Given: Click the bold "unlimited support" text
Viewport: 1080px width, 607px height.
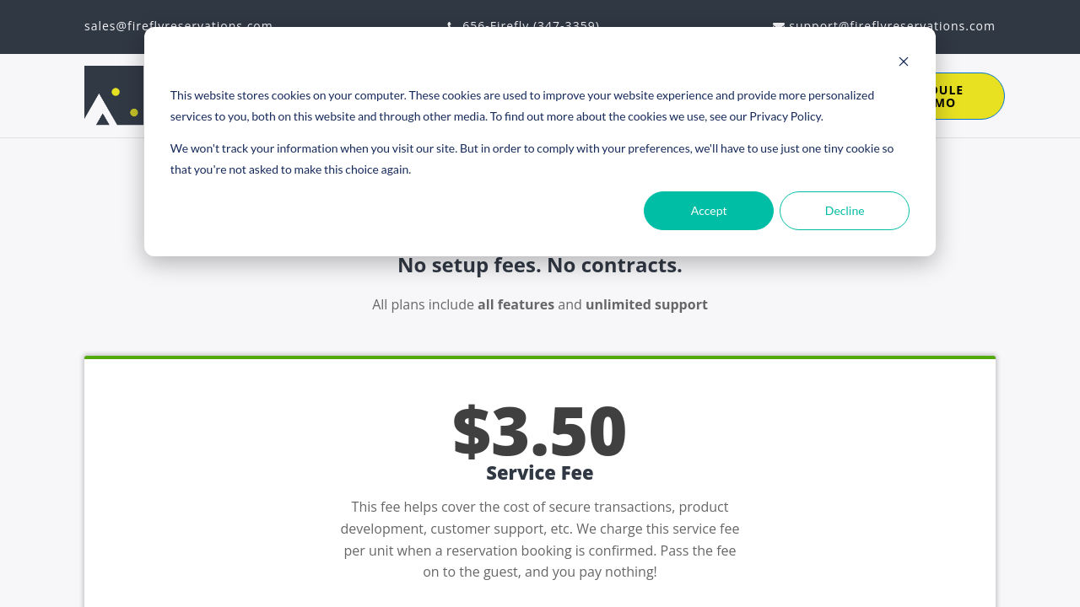Looking at the screenshot, I should click(x=646, y=304).
